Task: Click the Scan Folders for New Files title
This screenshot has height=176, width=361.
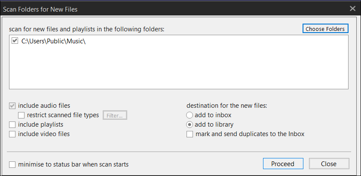Action: [40, 9]
